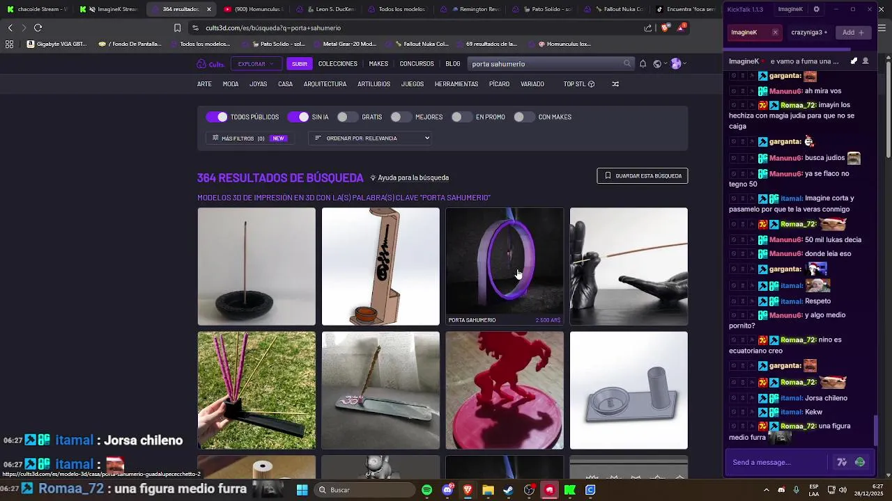Click the Guardar esta búsqueda button

(643, 176)
